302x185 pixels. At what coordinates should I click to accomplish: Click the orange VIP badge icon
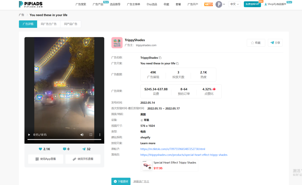209,4
